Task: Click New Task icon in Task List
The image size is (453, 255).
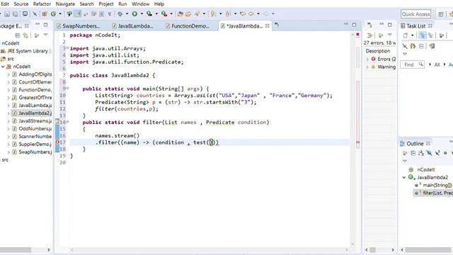Action: pyautogui.click(x=406, y=35)
